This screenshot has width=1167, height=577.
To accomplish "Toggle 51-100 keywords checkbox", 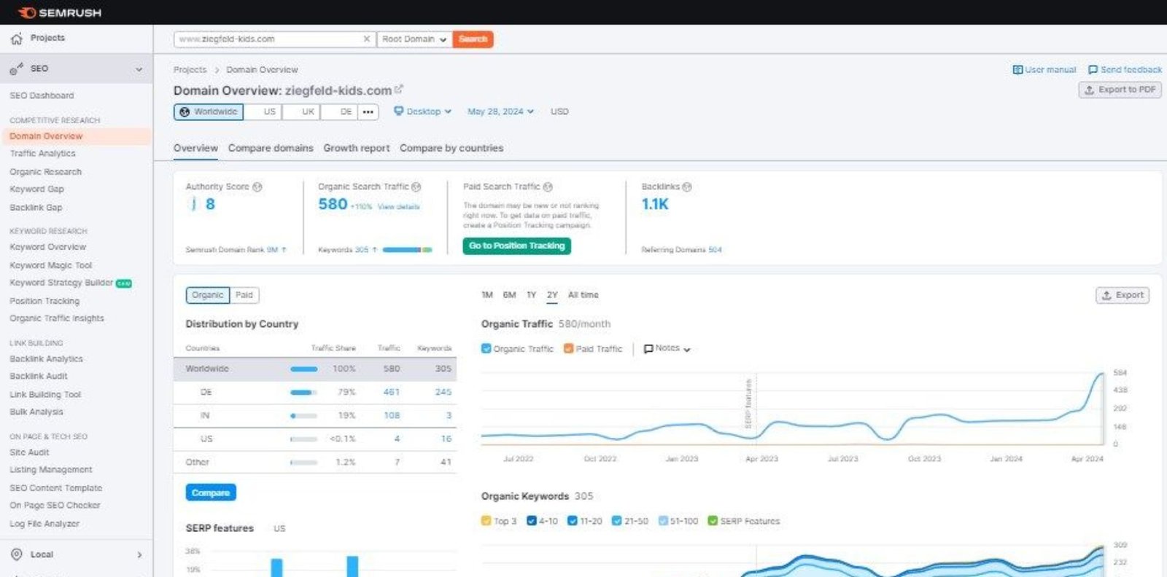I will coord(663,521).
